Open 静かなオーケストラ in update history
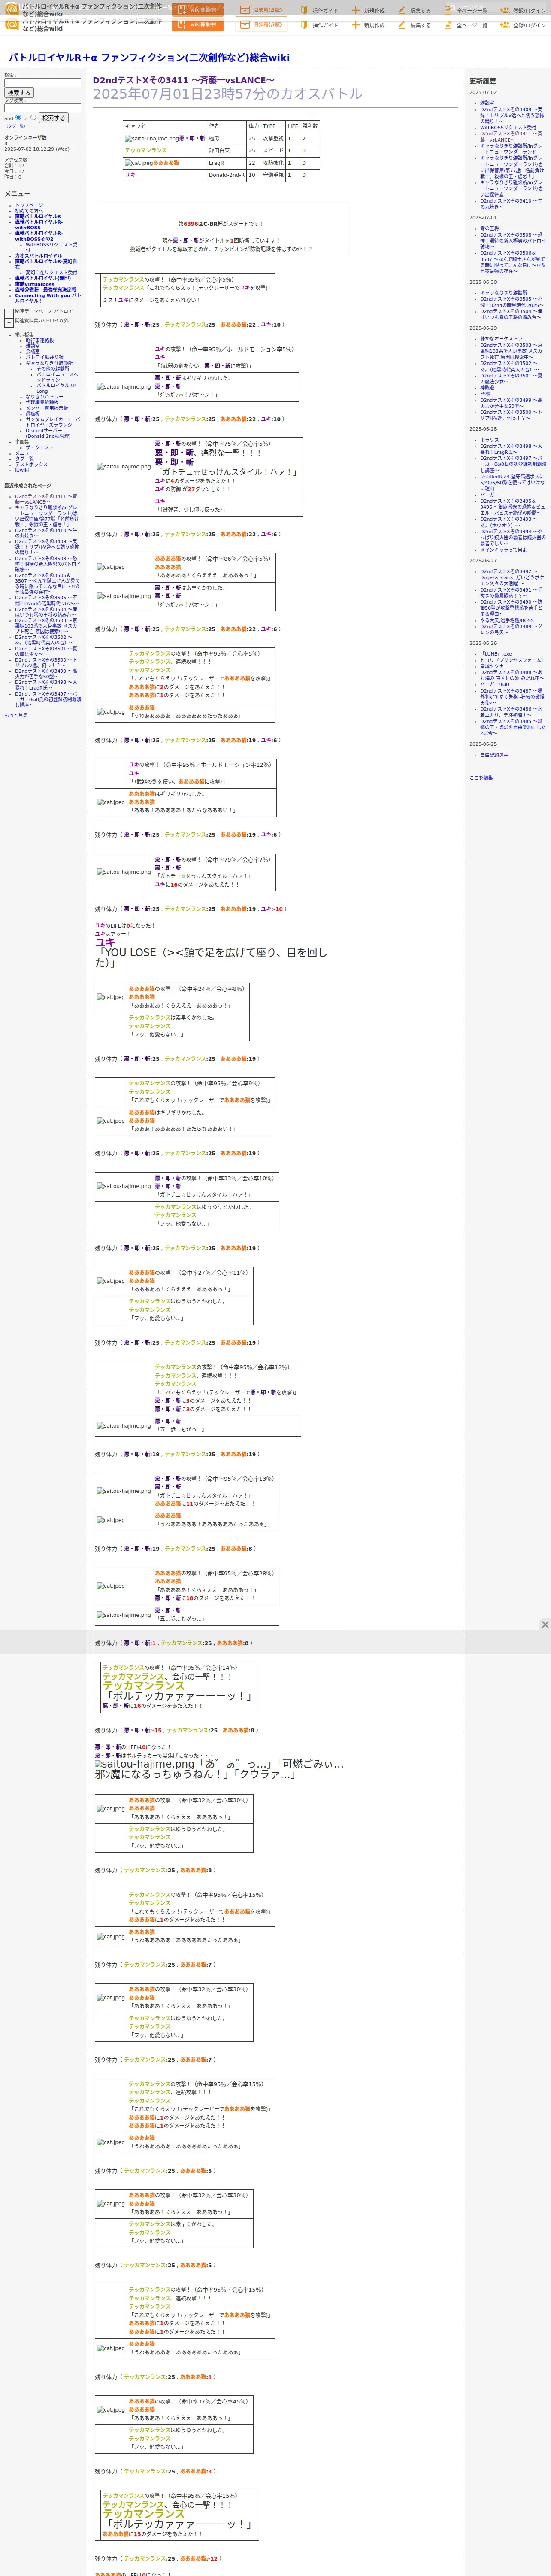The height and width of the screenshot is (2576, 551). click(501, 339)
